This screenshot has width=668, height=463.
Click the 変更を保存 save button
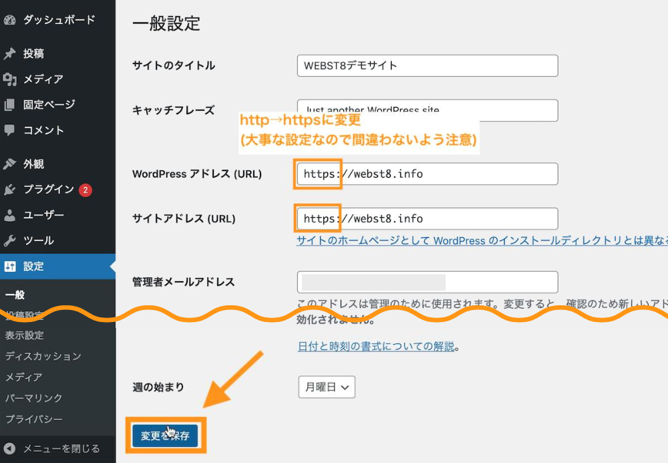point(165,434)
